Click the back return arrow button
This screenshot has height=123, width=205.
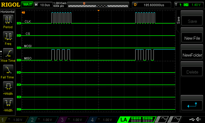coord(192,105)
